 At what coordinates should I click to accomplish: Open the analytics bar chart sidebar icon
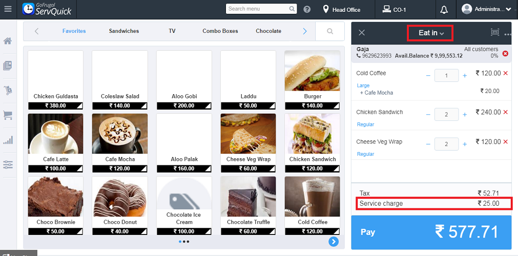coord(8,140)
